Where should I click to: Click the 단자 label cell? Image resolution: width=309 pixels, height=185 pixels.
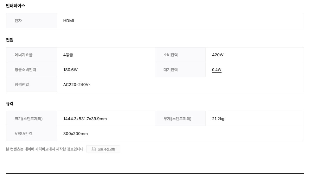(31, 21)
